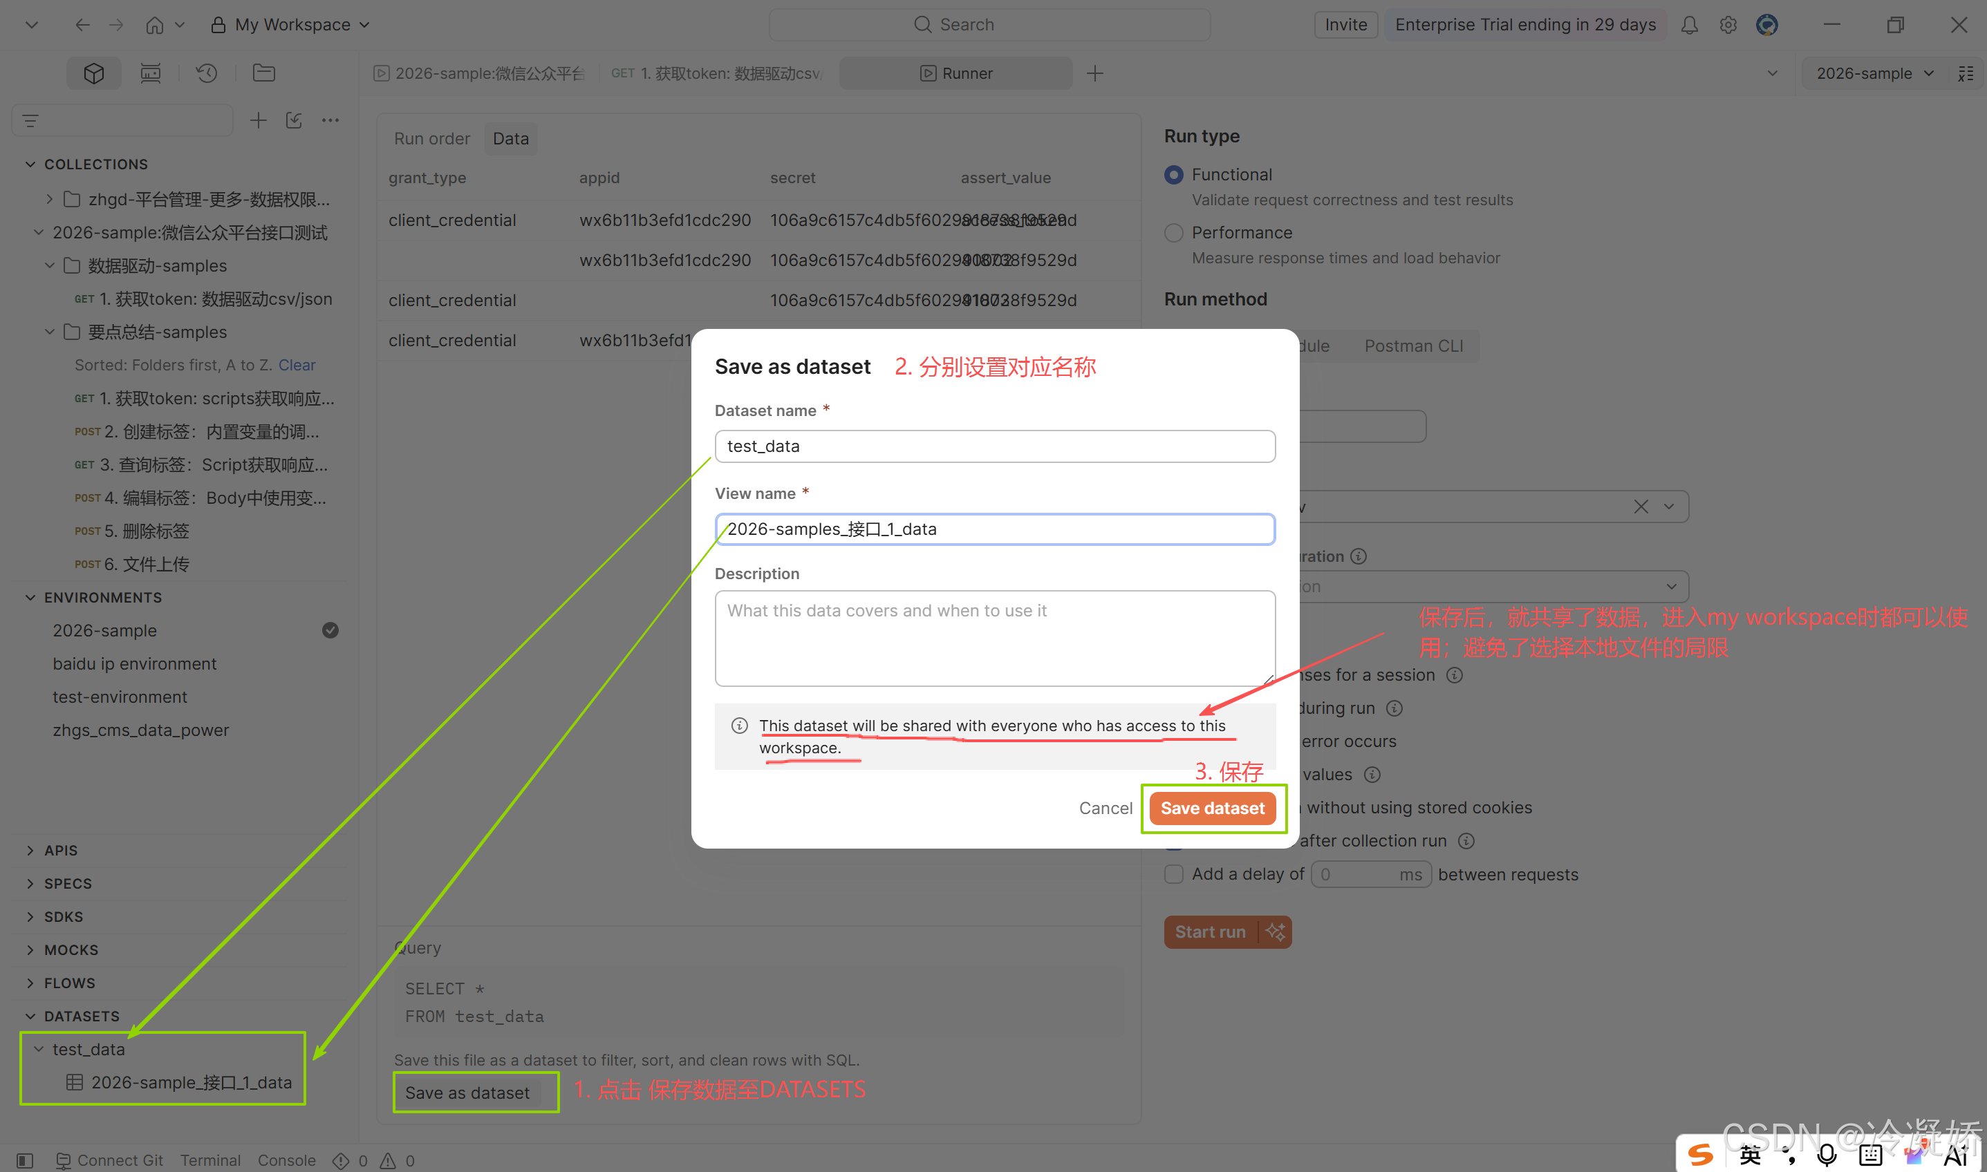Go back with the left arrow
Image resolution: width=1987 pixels, height=1172 pixels.
(82, 24)
